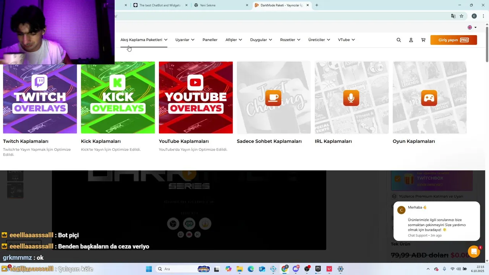Open the Windows Start button
The image size is (489, 275).
(149, 269)
